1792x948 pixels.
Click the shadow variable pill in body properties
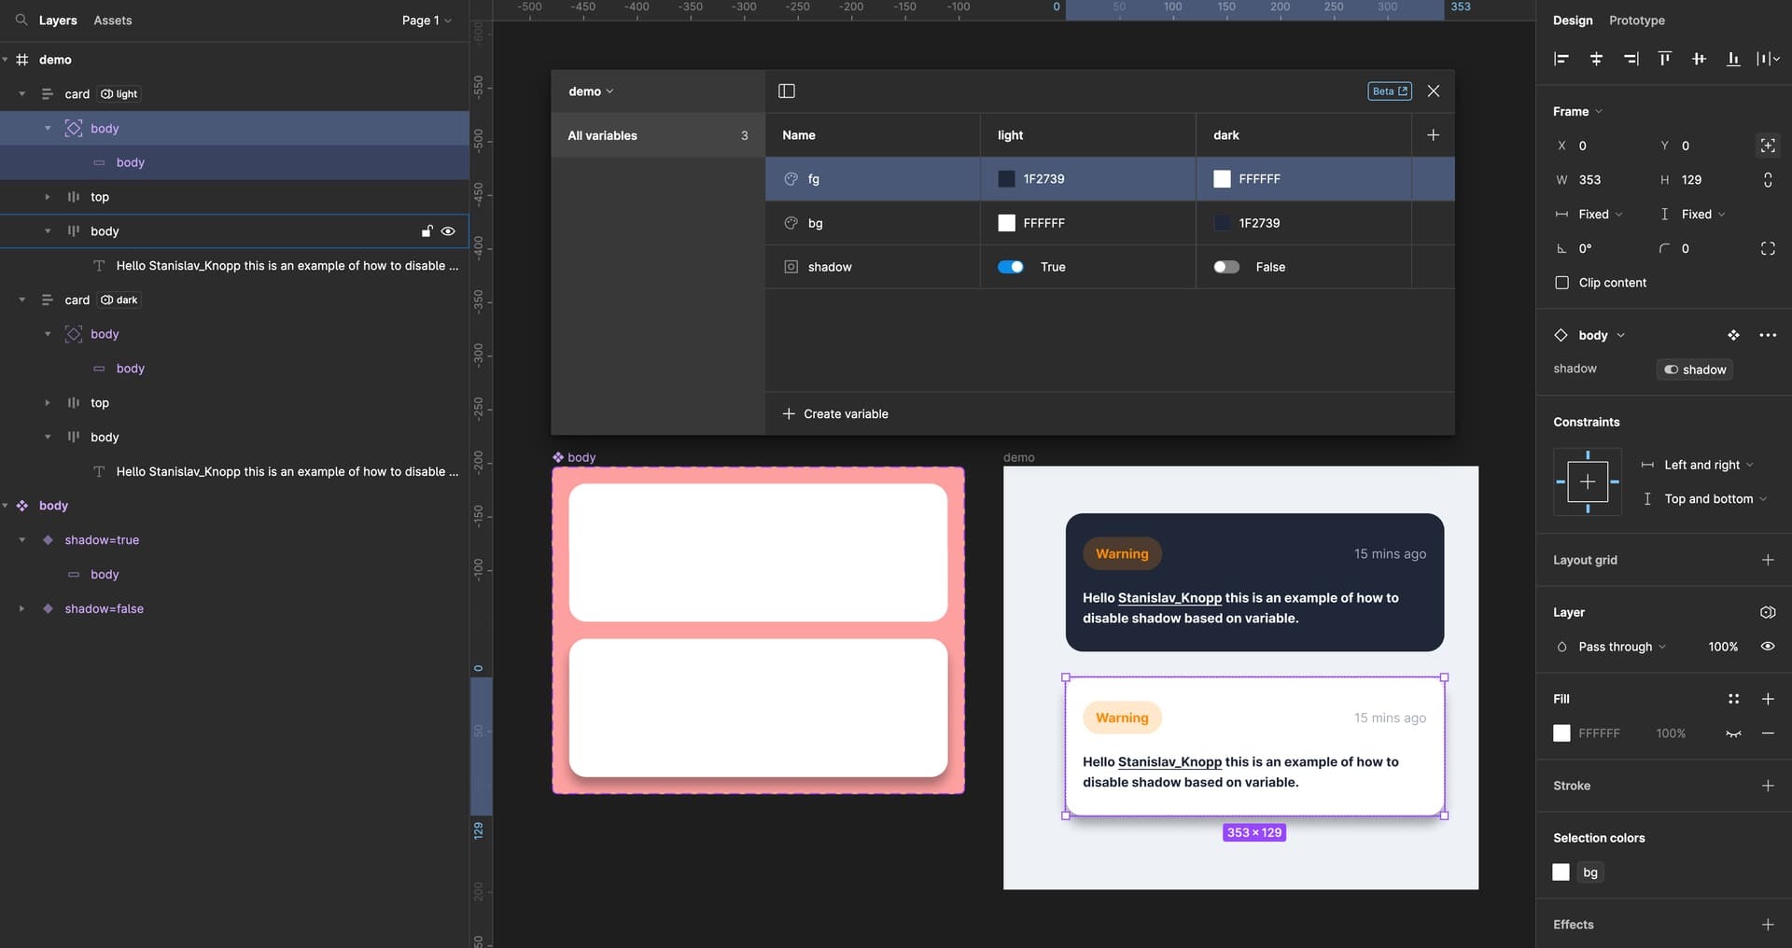[x=1695, y=369]
